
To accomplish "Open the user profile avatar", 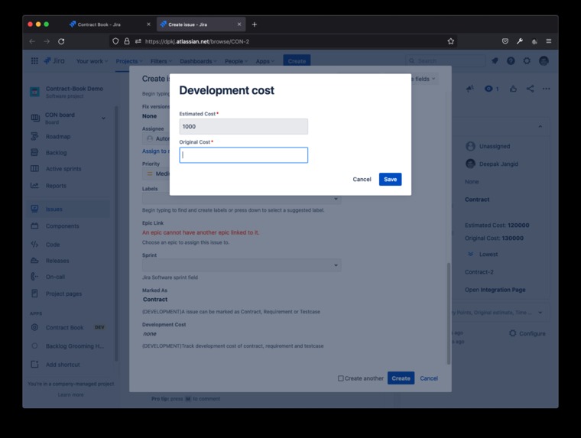I will (x=544, y=61).
